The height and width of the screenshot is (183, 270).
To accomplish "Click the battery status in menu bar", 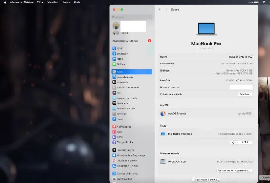I will coord(254,2).
